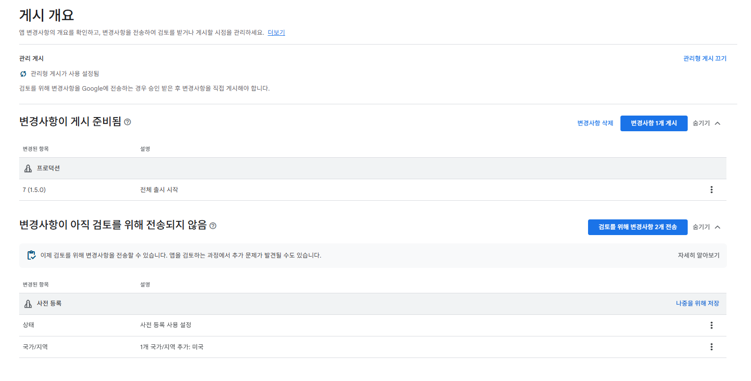Click the clipboard check icon in info banner
The width and height of the screenshot is (751, 381).
coord(32,256)
